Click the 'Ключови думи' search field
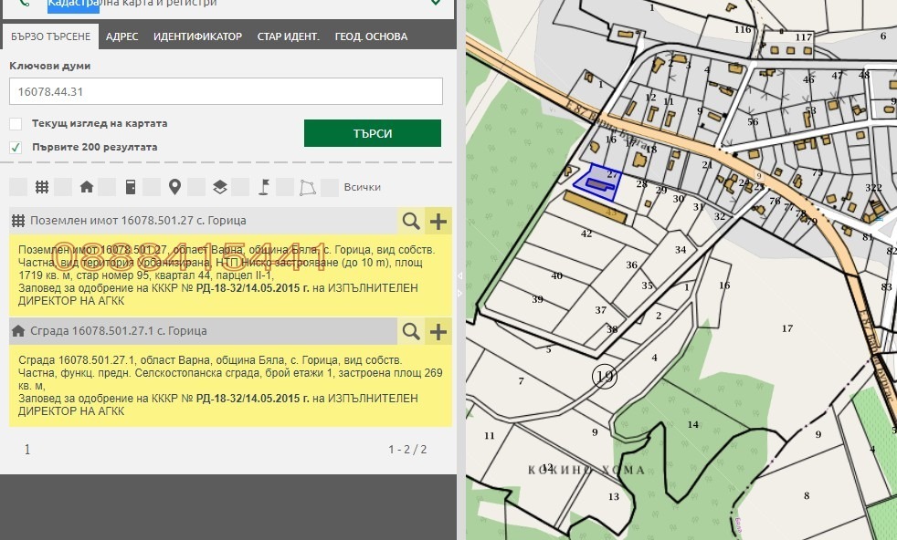This screenshot has width=897, height=540. pos(226,91)
